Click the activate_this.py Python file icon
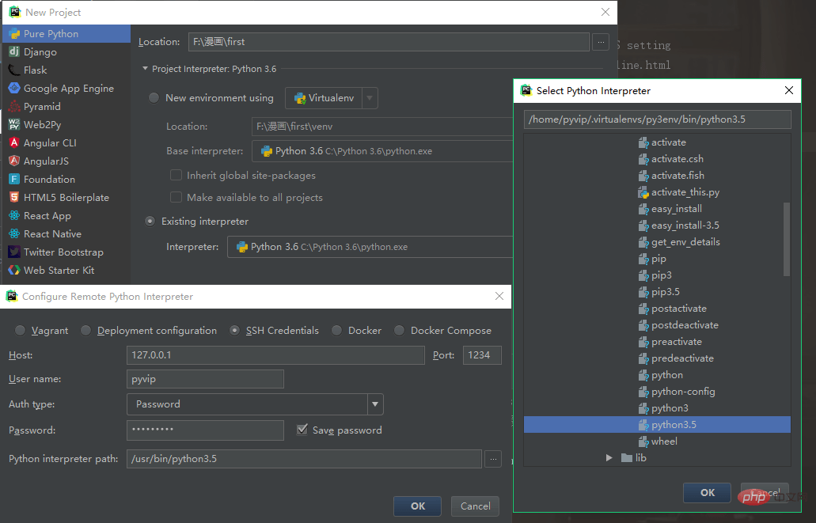 [x=643, y=192]
